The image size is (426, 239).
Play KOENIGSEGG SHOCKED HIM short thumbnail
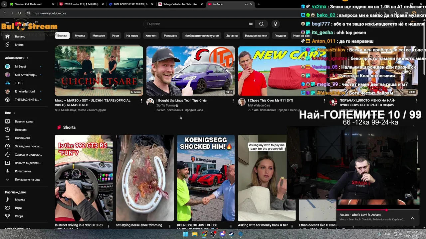click(206, 178)
